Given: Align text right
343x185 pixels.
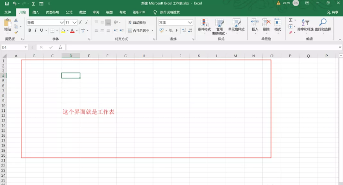Looking at the screenshot, I should (x=108, y=31).
